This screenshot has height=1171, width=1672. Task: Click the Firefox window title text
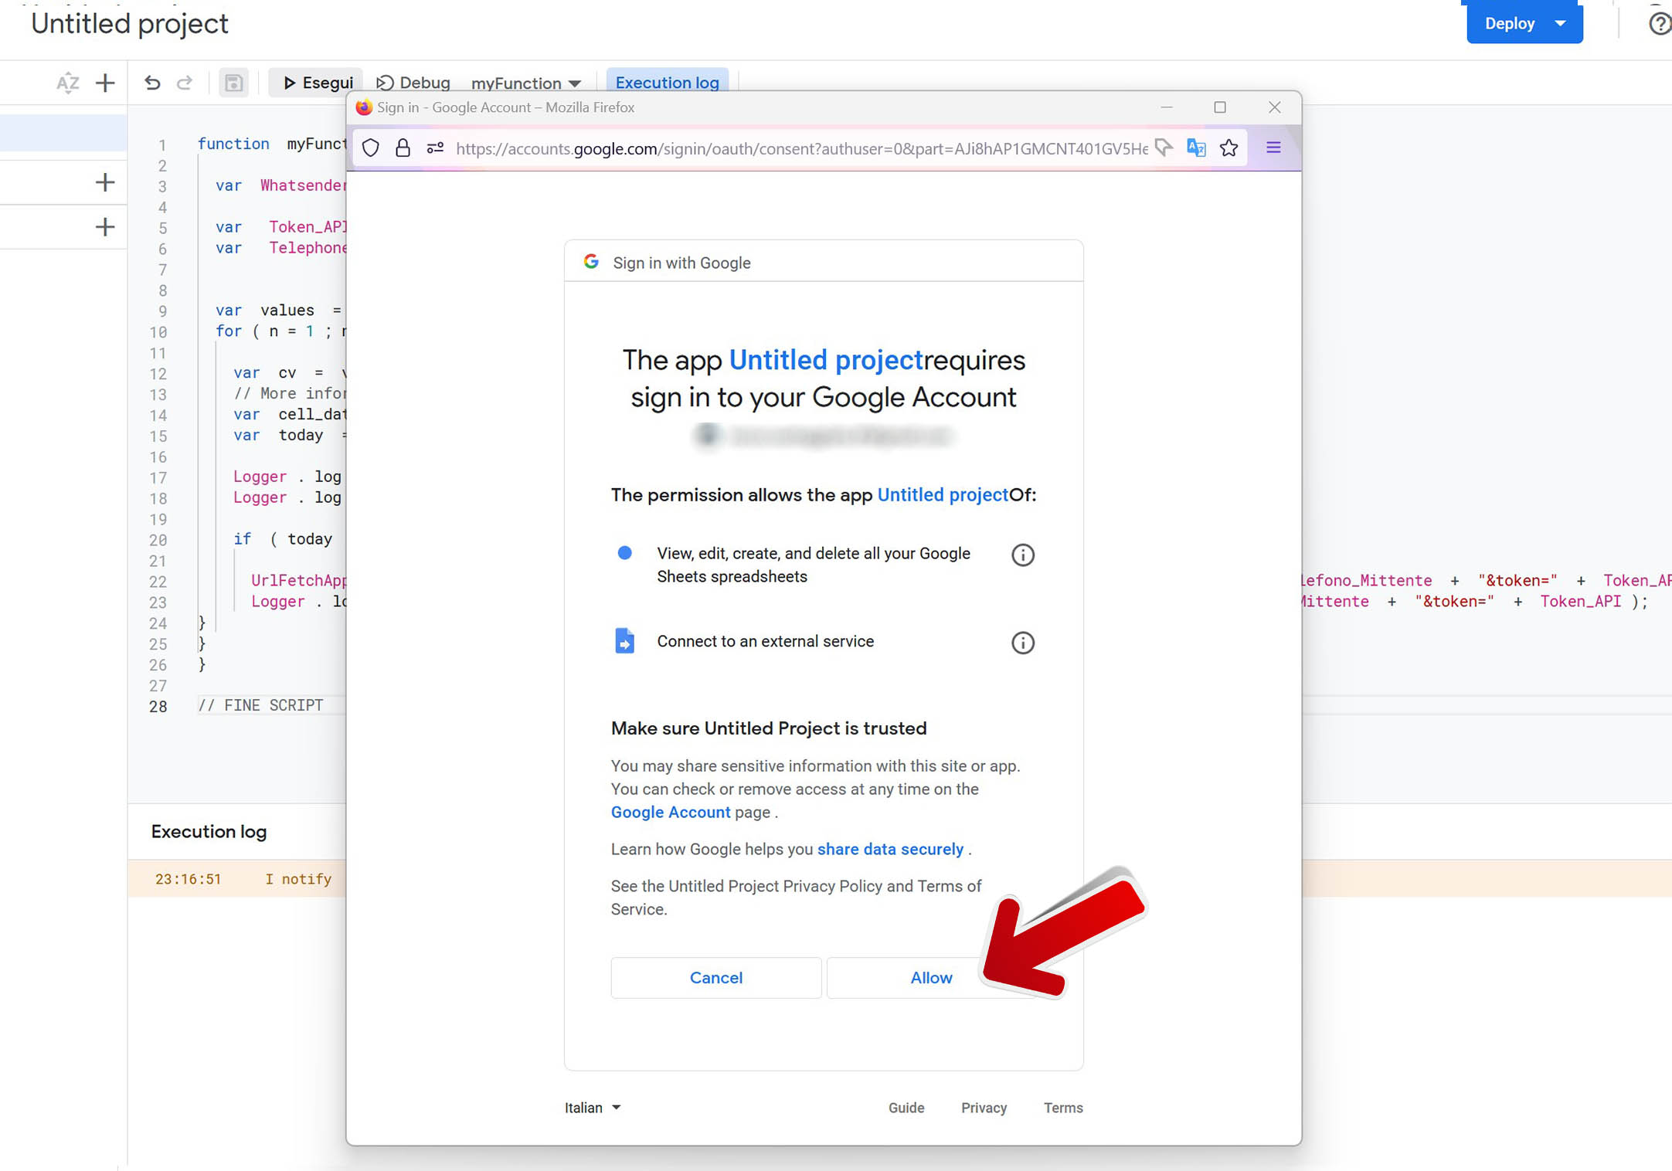pyautogui.click(x=505, y=107)
